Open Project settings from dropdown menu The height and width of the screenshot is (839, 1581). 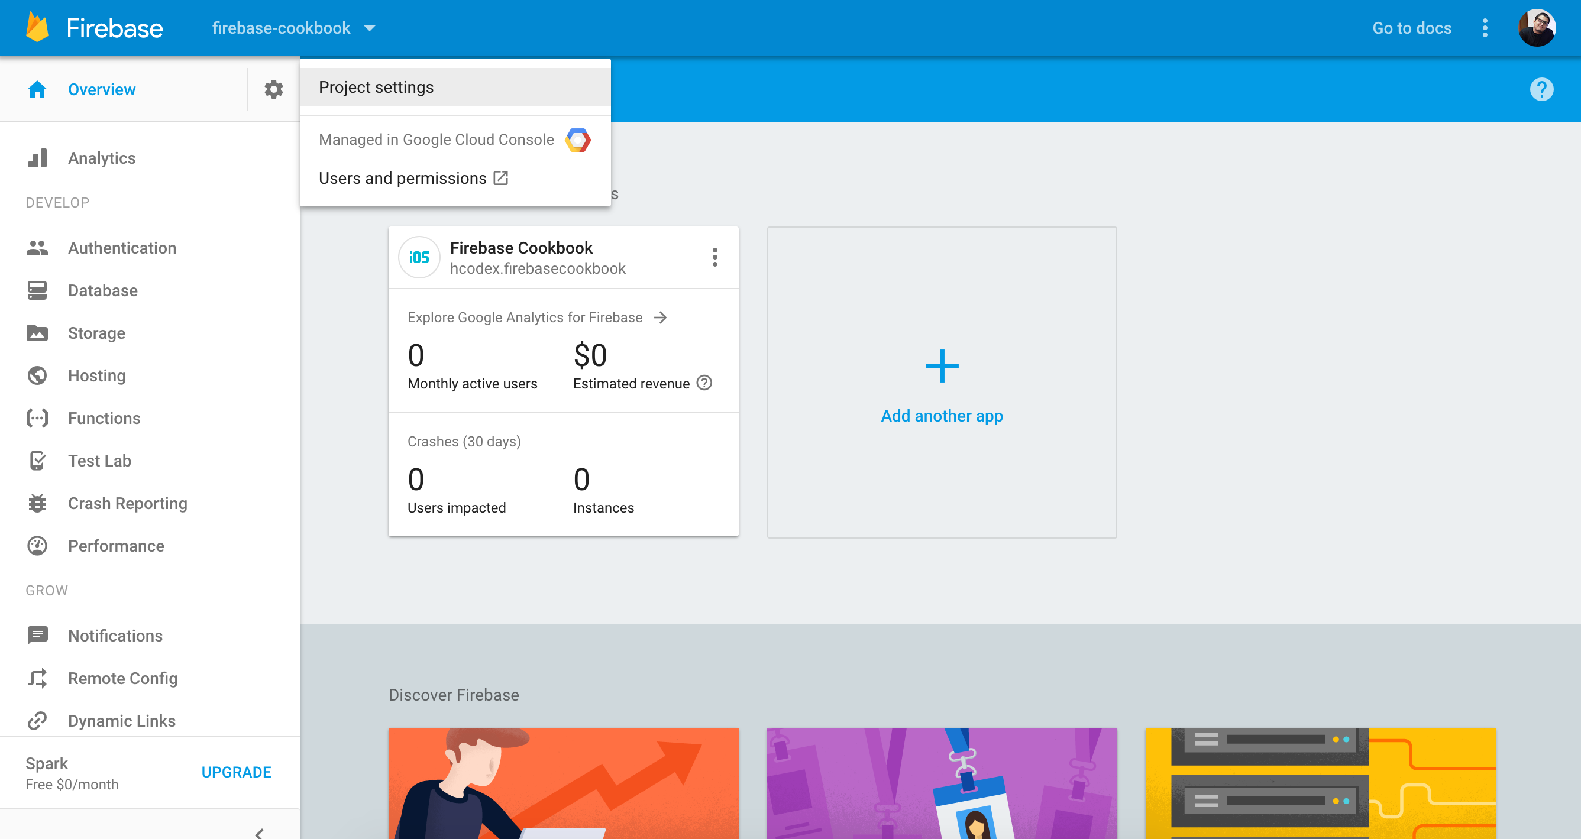tap(376, 88)
